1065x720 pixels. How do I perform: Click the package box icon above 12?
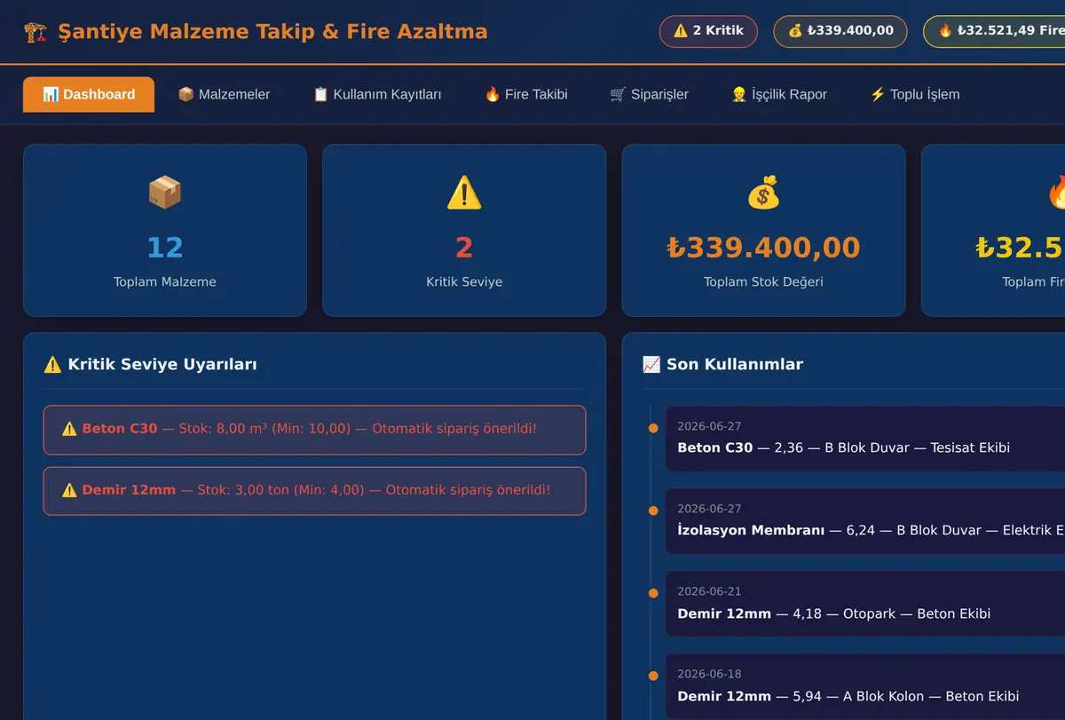[x=165, y=193]
